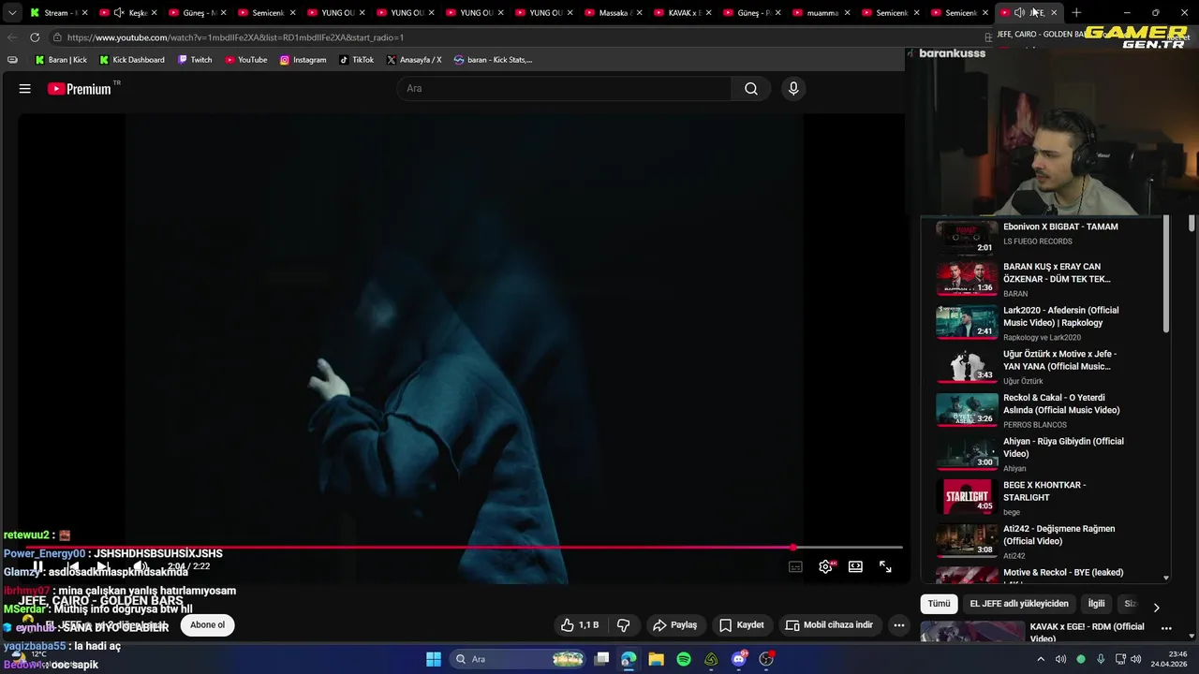This screenshot has width=1199, height=674.
Task: Open Ebonivon X BIGBAT - TAMAM video
Action: tap(1059, 227)
